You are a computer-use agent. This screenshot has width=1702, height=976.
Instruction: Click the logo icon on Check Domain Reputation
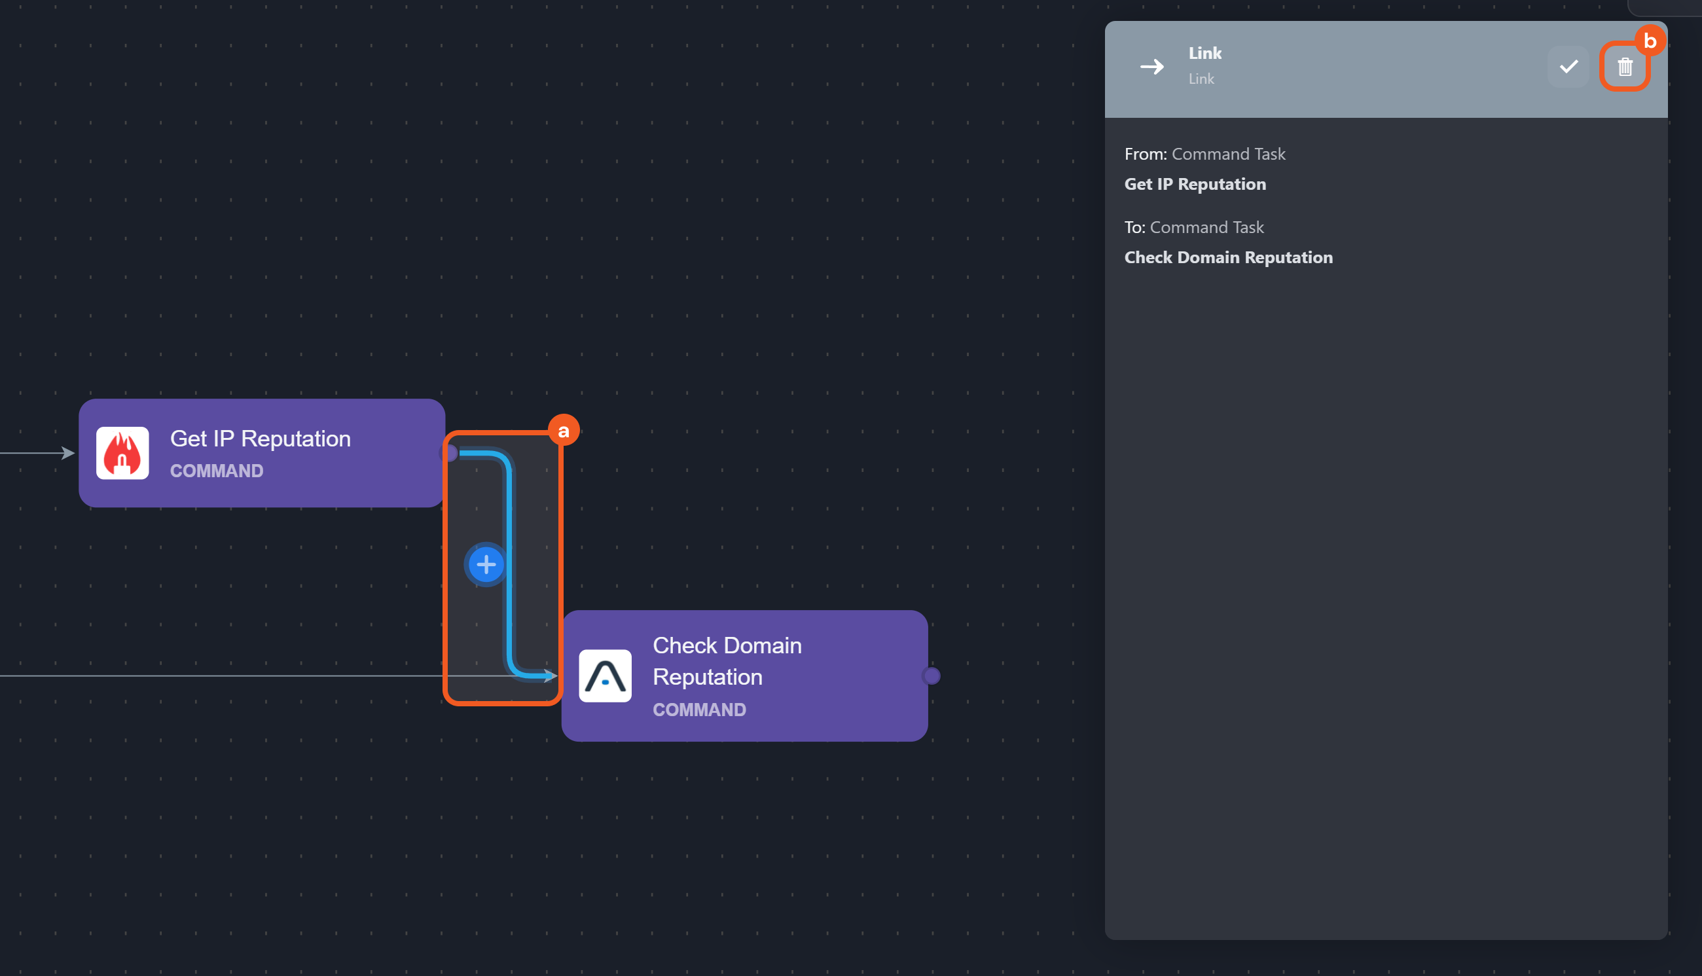[x=605, y=676]
